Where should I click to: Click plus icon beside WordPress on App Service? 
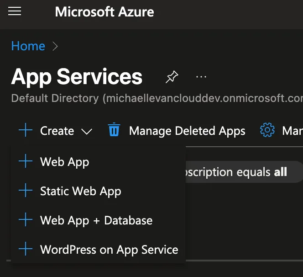coord(26,249)
